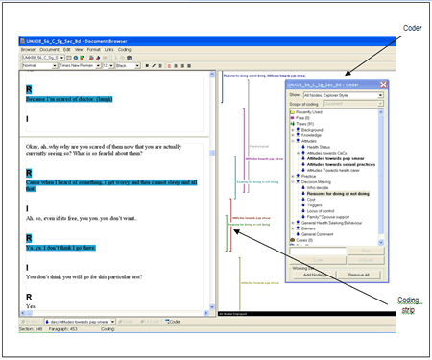The width and height of the screenshot is (432, 360).
Task: Open the Document menu
Action: [x=49, y=50]
